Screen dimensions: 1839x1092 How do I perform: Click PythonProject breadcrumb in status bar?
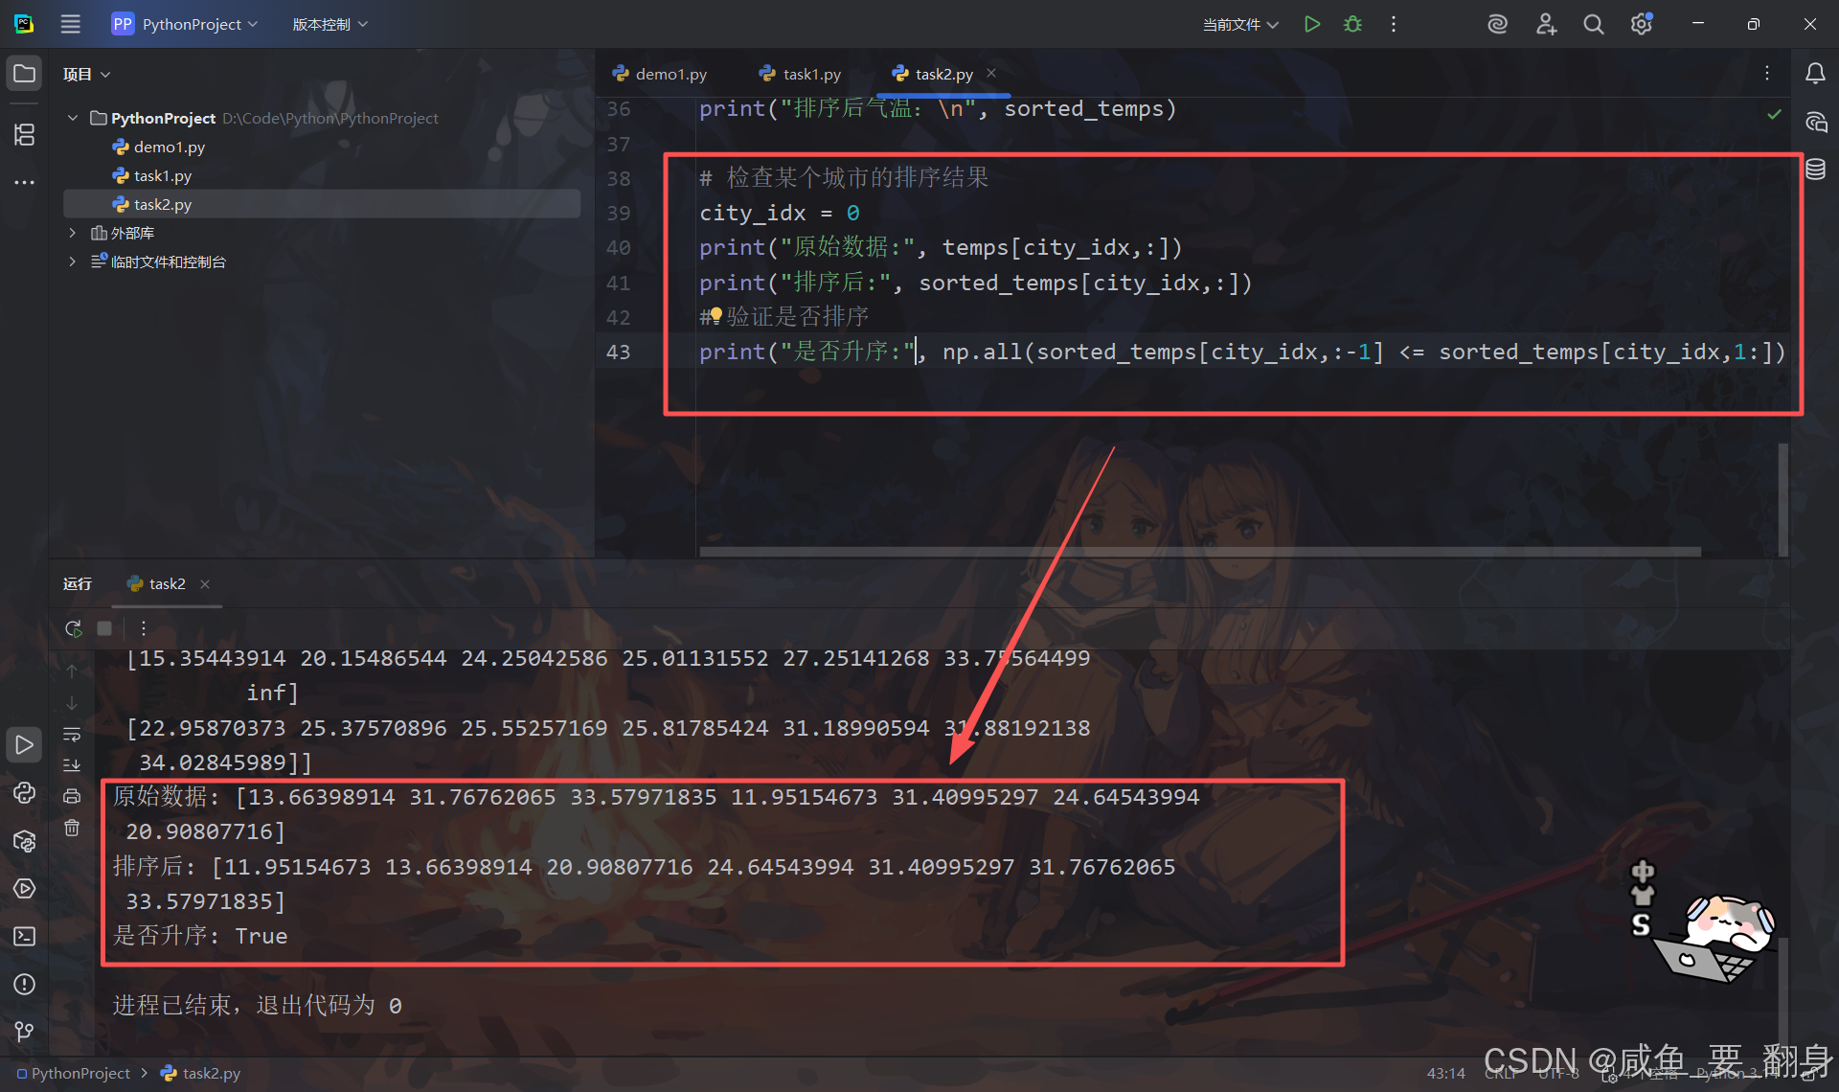79,1073
